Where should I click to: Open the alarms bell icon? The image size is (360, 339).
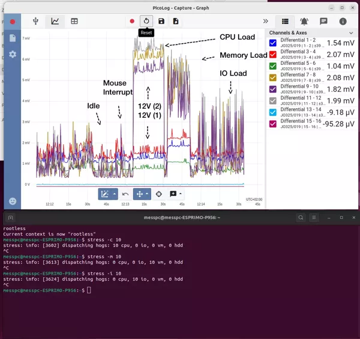tap(304, 22)
